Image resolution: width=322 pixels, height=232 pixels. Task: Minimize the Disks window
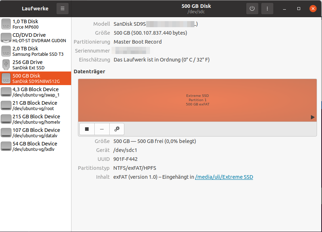(285, 9)
